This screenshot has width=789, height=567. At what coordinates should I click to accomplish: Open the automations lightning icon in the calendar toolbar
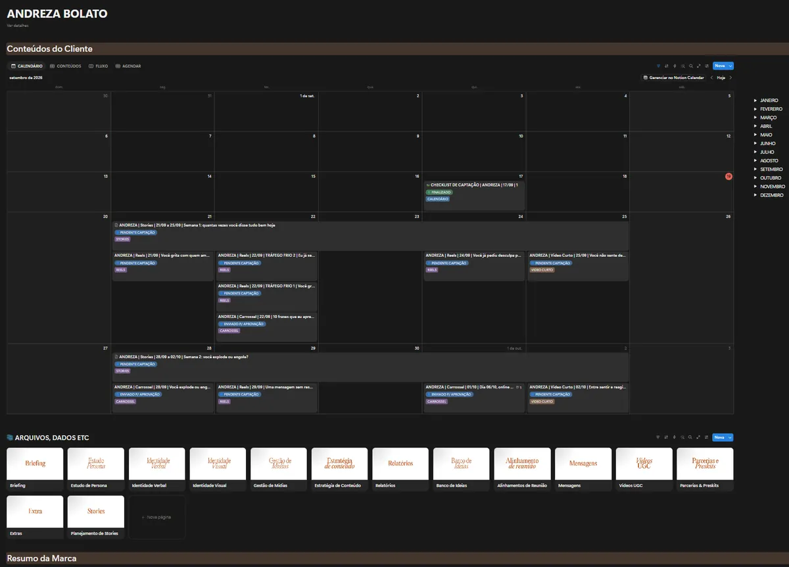675,66
